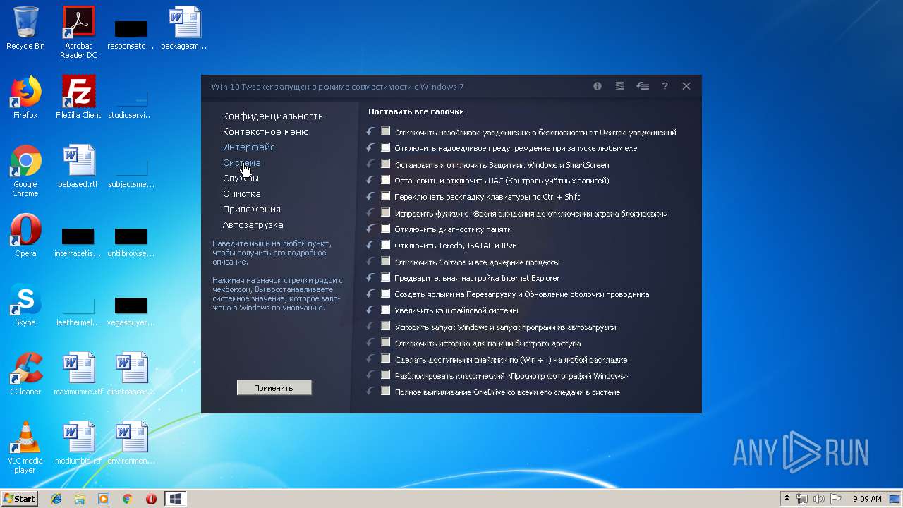The width and height of the screenshot is (903, 508).
Task: Open Acrobat Reader DC desktop shortcut
Action: pyautogui.click(x=78, y=32)
